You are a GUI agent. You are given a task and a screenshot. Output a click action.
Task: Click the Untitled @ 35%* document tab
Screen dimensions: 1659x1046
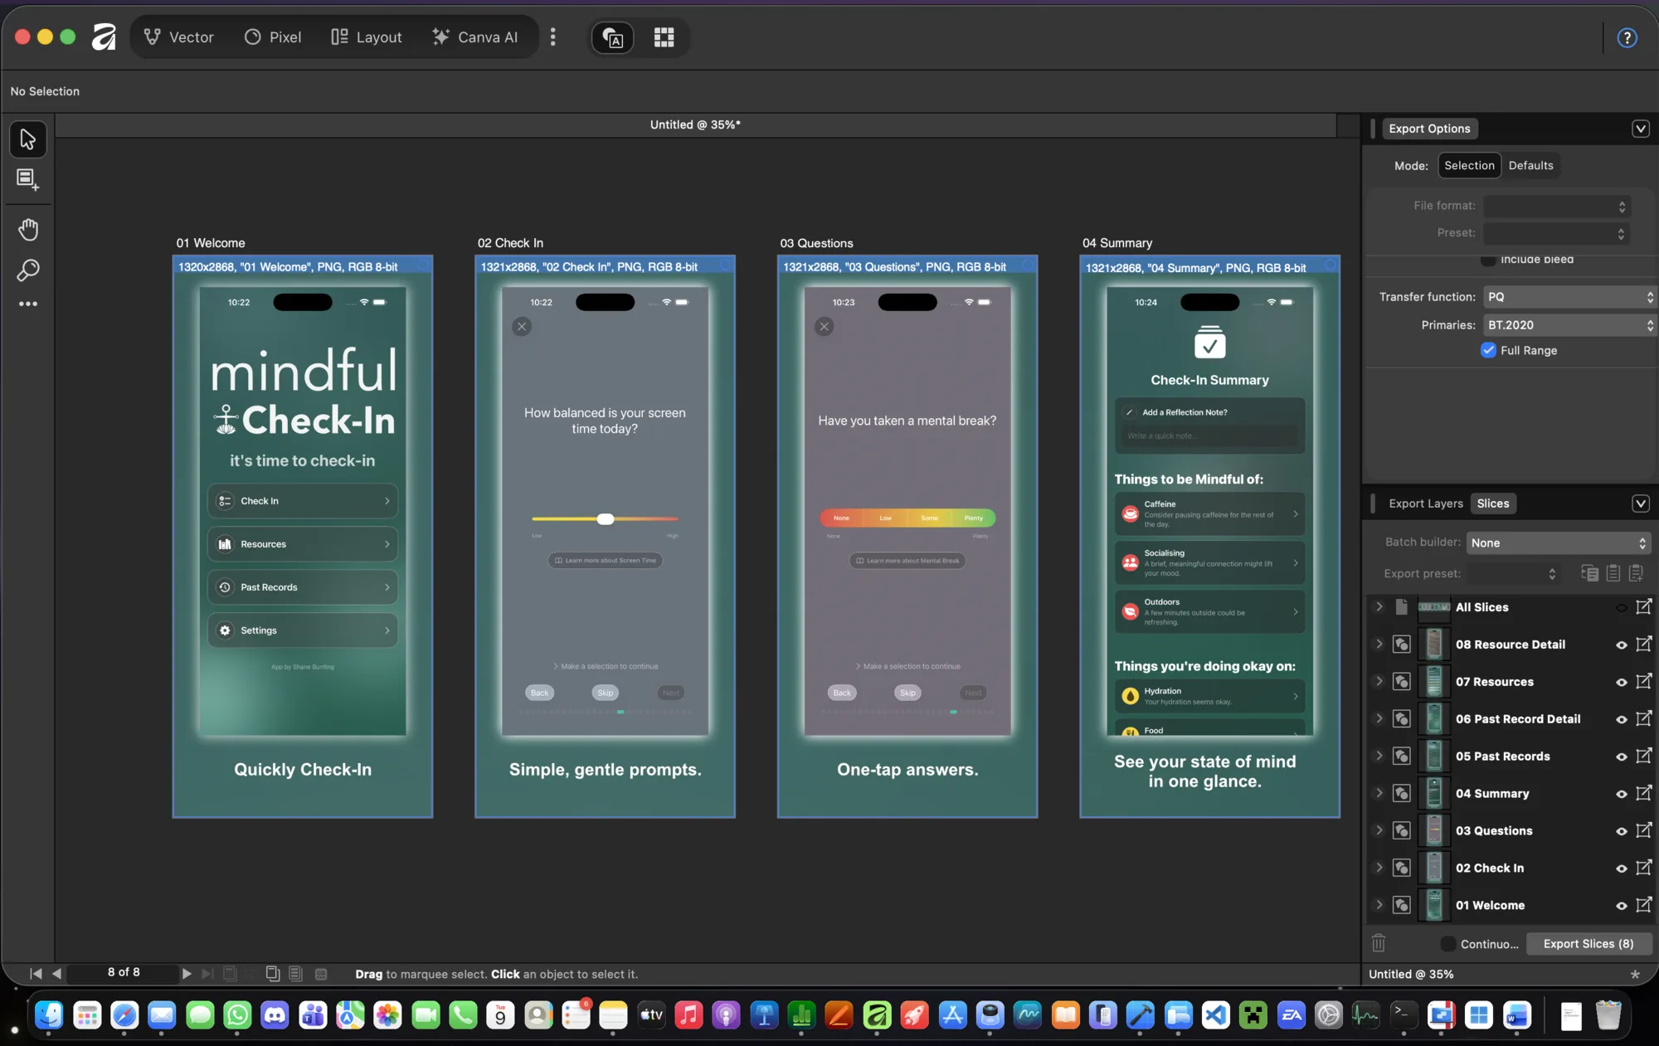(695, 124)
